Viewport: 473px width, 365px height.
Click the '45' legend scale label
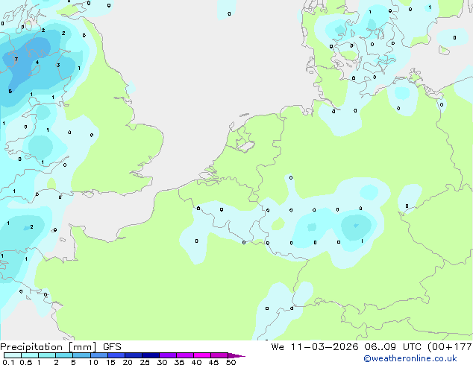(x=213, y=362)
